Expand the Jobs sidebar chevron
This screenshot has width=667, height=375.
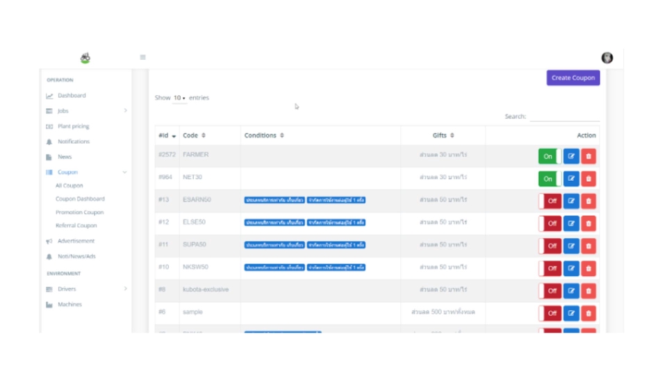(x=125, y=110)
